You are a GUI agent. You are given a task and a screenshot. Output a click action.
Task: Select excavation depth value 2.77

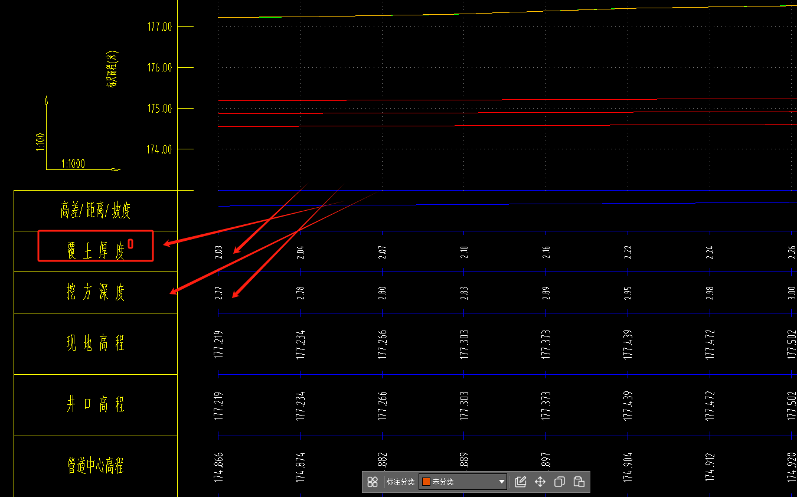tap(218, 293)
